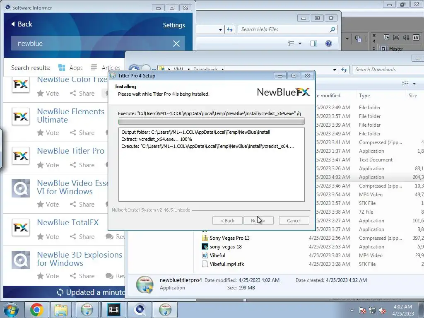Click Action Center flag tray icon

tap(362, 311)
